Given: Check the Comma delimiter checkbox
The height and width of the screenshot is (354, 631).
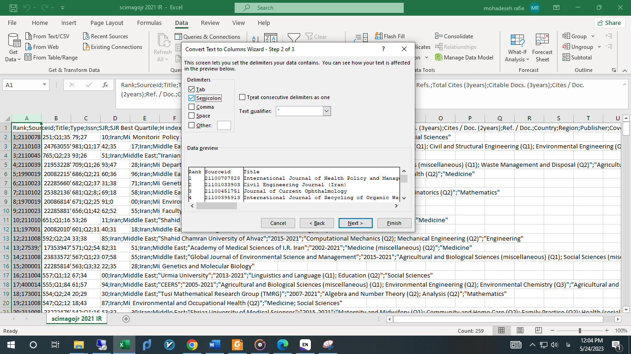Looking at the screenshot, I should click(191, 107).
